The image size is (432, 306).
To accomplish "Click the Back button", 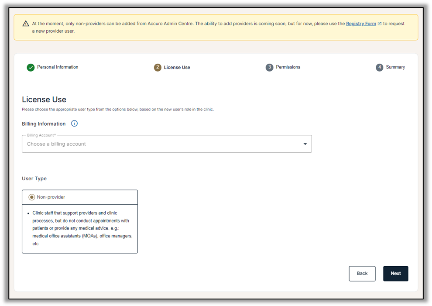I will [362, 273].
